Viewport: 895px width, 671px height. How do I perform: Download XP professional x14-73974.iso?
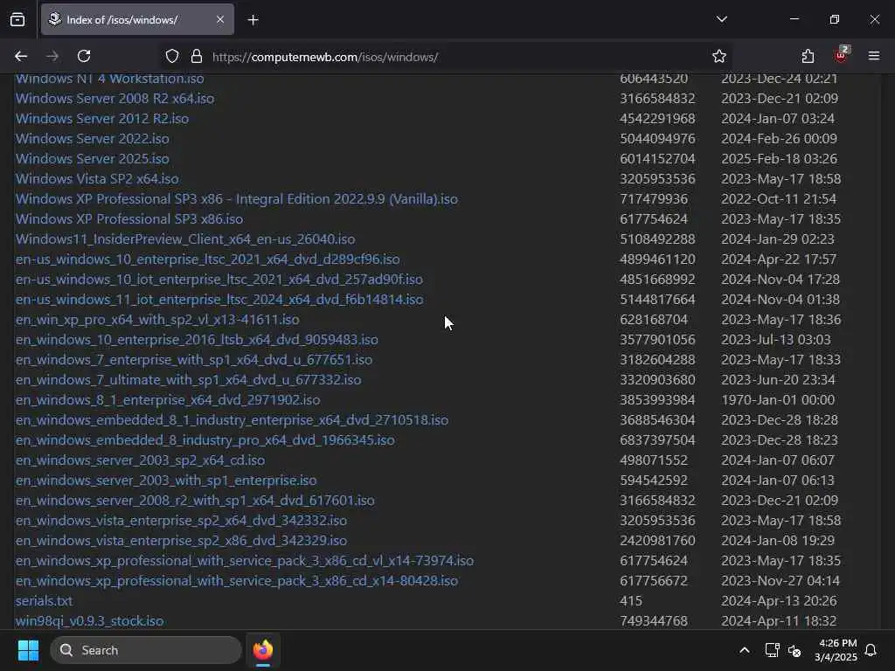245,560
